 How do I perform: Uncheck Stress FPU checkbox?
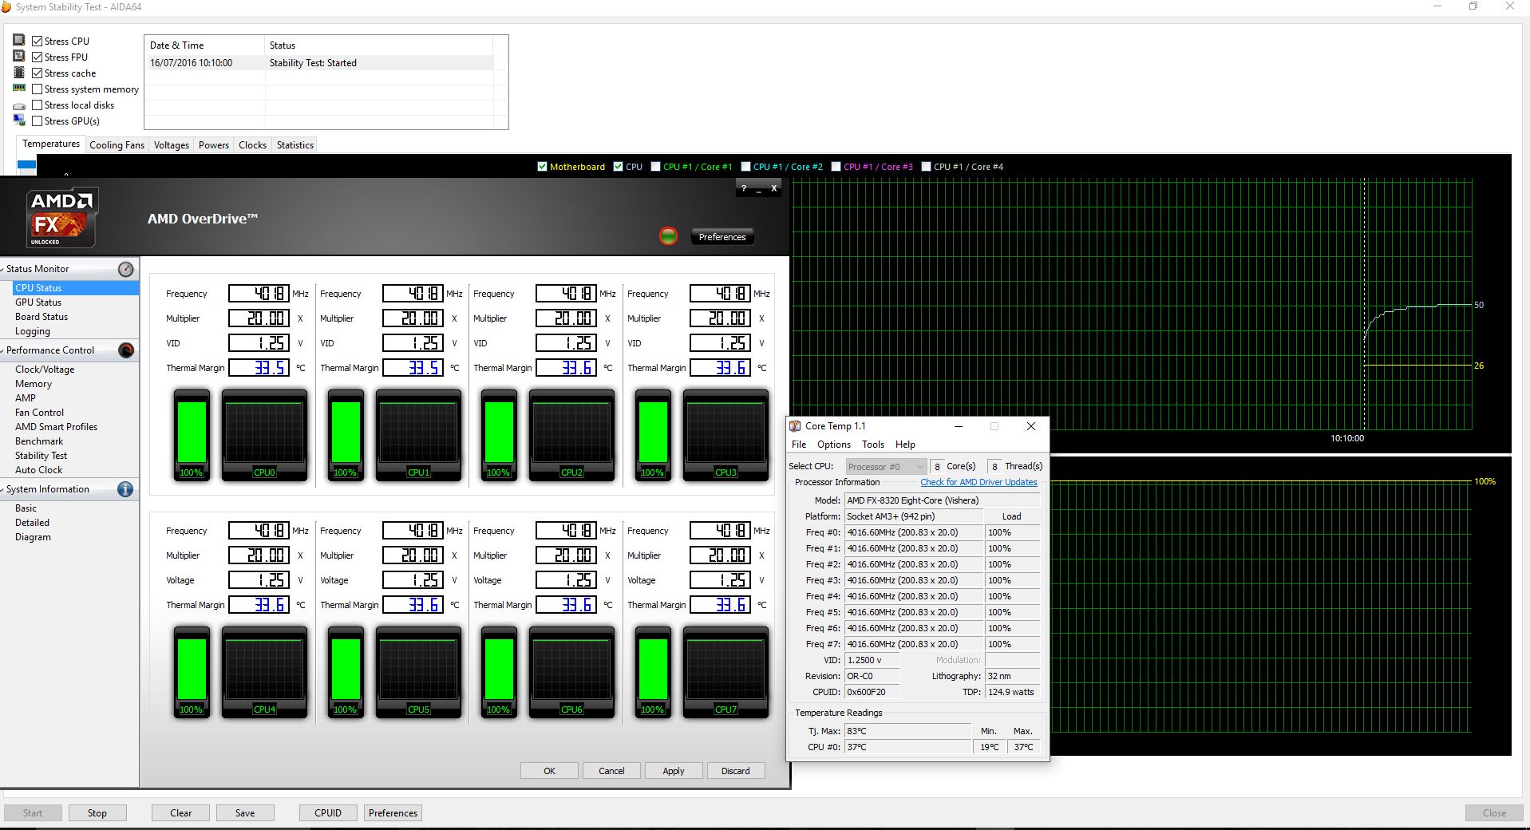(x=37, y=57)
